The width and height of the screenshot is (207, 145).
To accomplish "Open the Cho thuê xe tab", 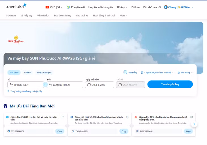I will (82, 16).
